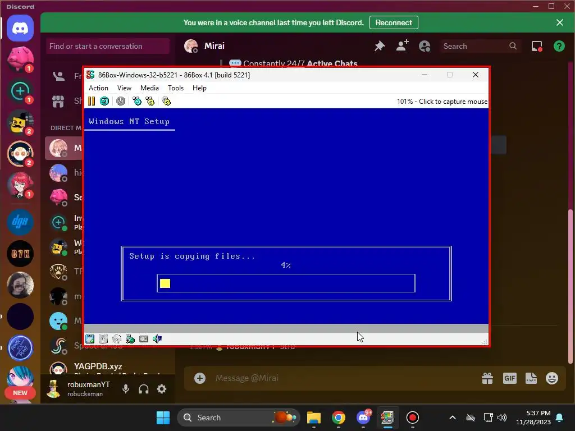Click the CD-ROM drive icon in 86Box status bar
Viewport: 575px width, 431px height.
[x=117, y=338]
